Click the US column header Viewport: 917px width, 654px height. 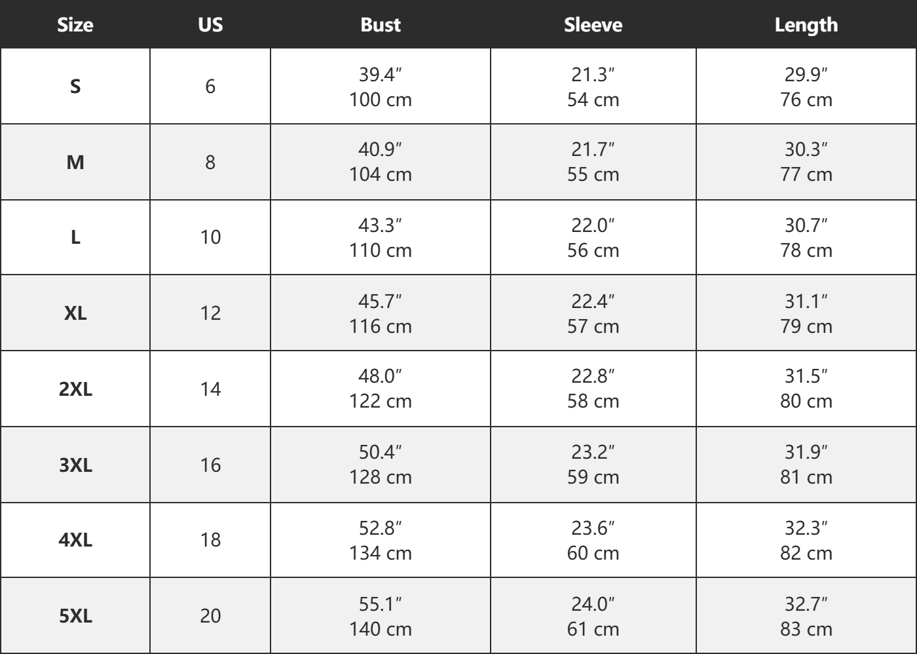(210, 25)
